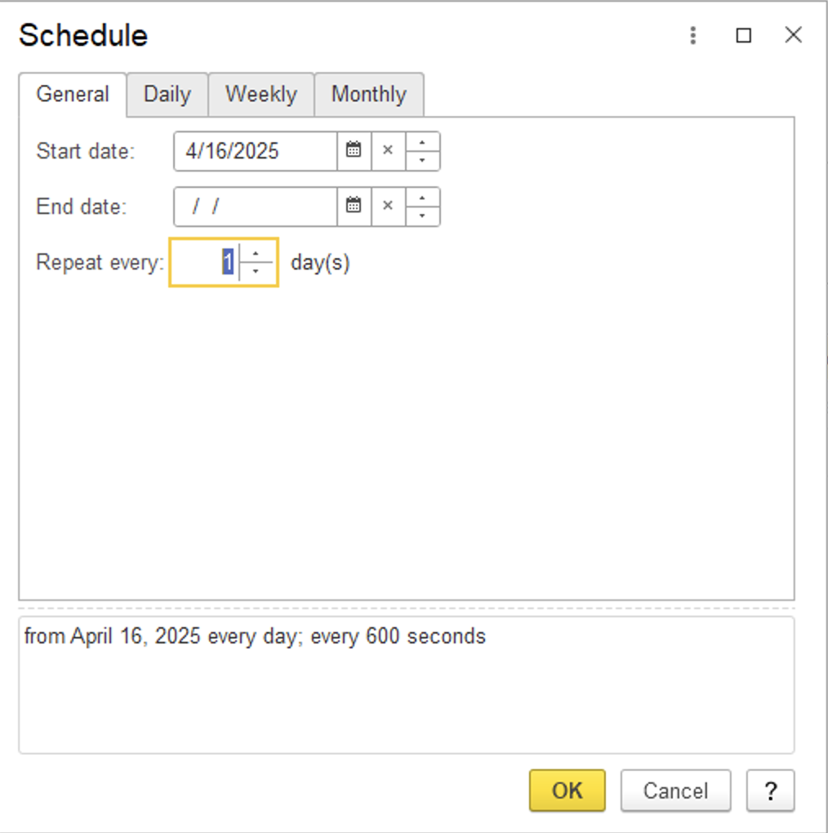Decrement the End date with the down arrow
This screenshot has height=833, width=828.
pyautogui.click(x=423, y=214)
